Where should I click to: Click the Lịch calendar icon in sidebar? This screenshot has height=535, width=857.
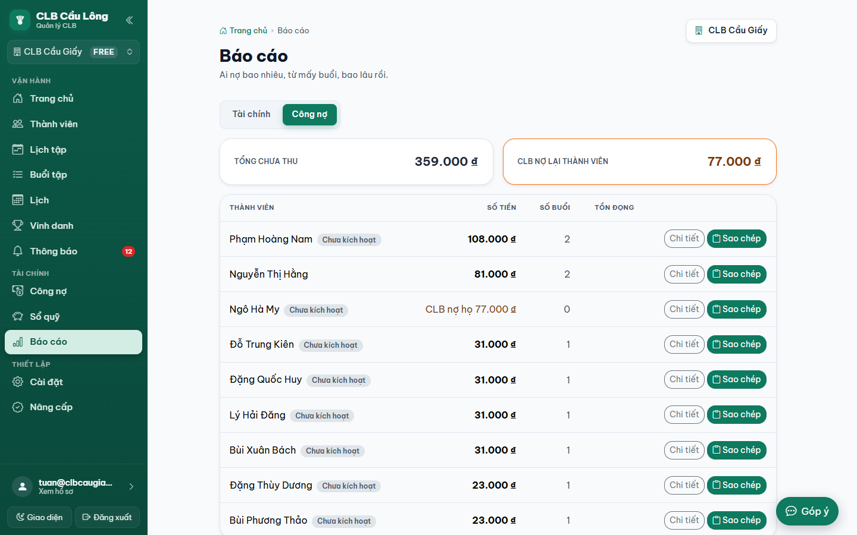tap(18, 200)
